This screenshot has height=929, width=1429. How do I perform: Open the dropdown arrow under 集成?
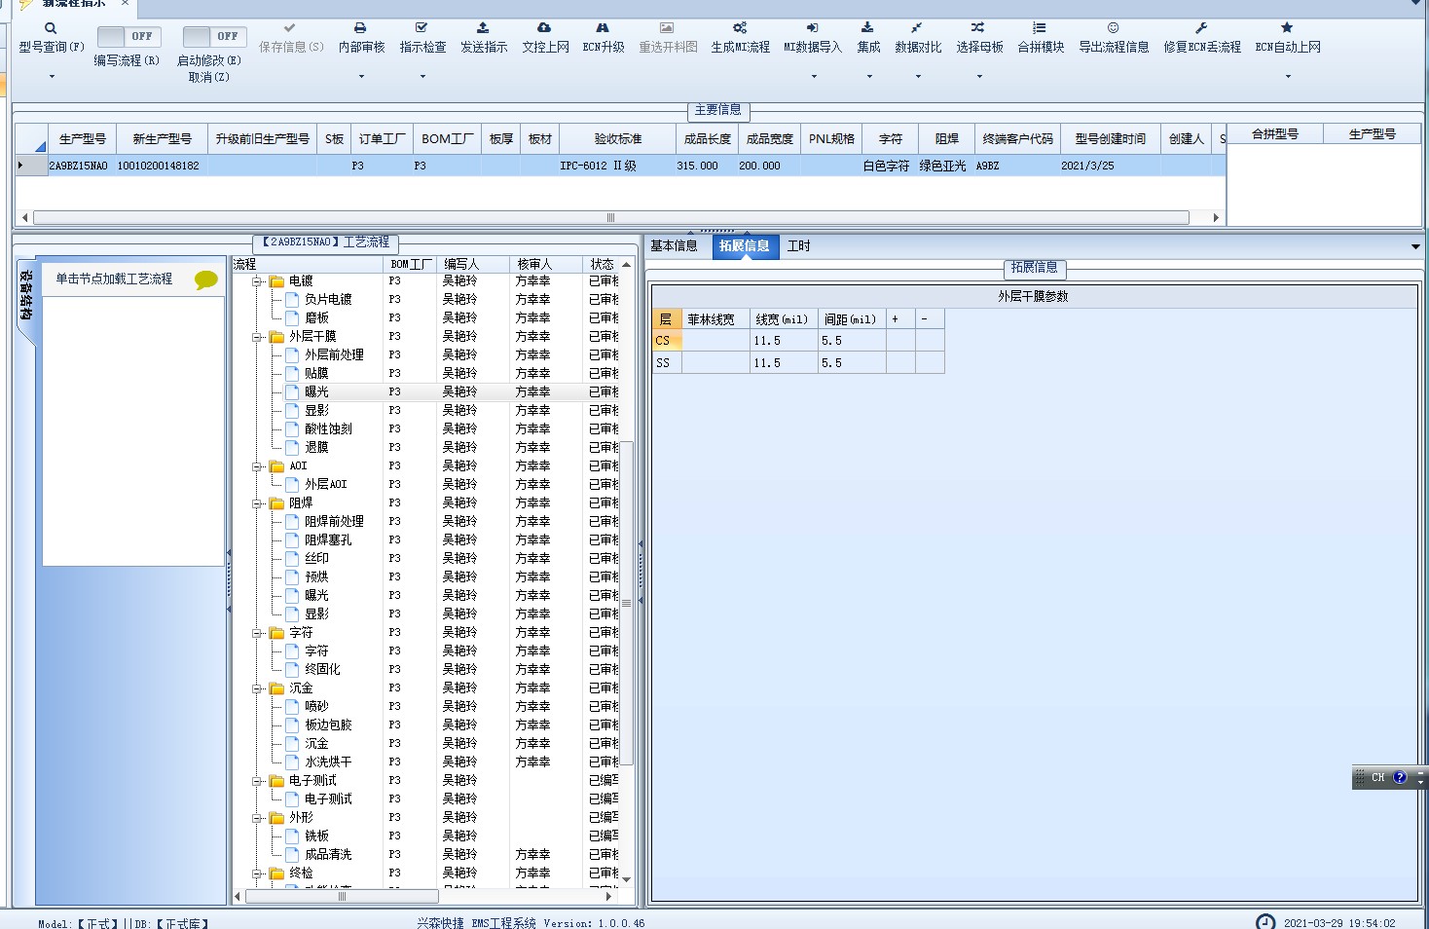869,76
